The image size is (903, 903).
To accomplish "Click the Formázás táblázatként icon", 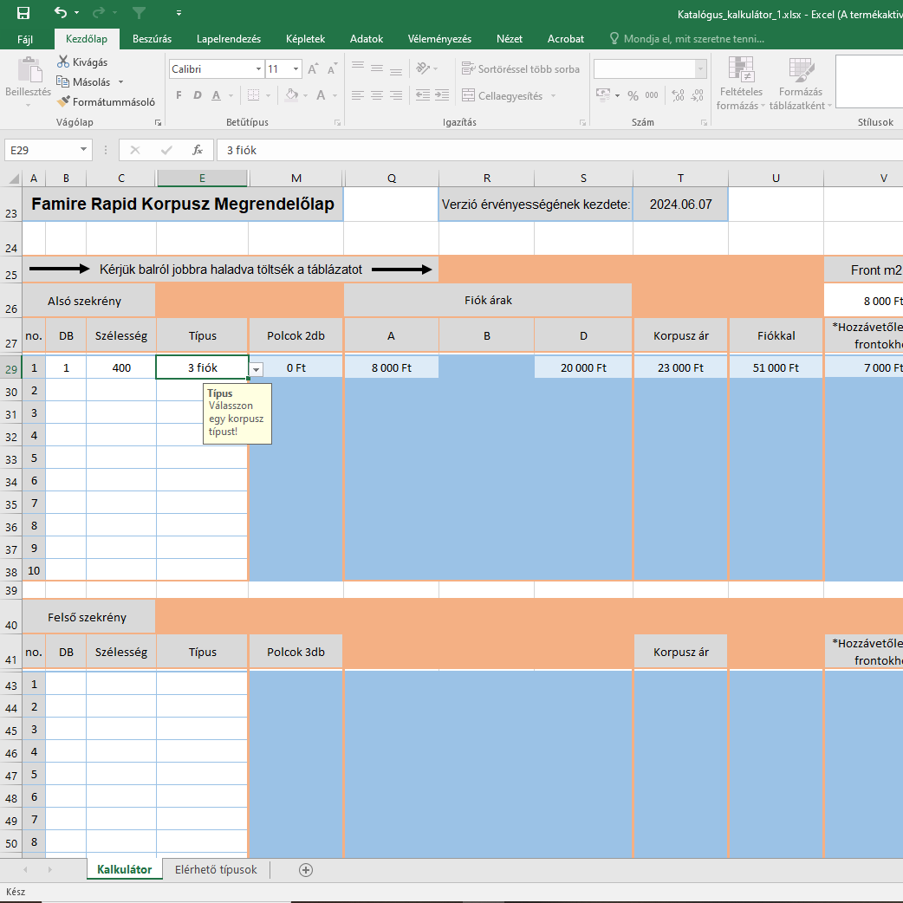I will [800, 71].
